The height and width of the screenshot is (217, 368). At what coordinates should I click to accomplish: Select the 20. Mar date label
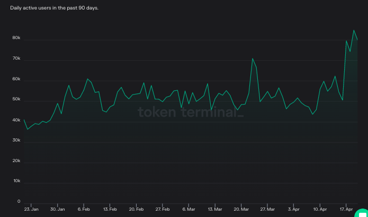(x=241, y=209)
